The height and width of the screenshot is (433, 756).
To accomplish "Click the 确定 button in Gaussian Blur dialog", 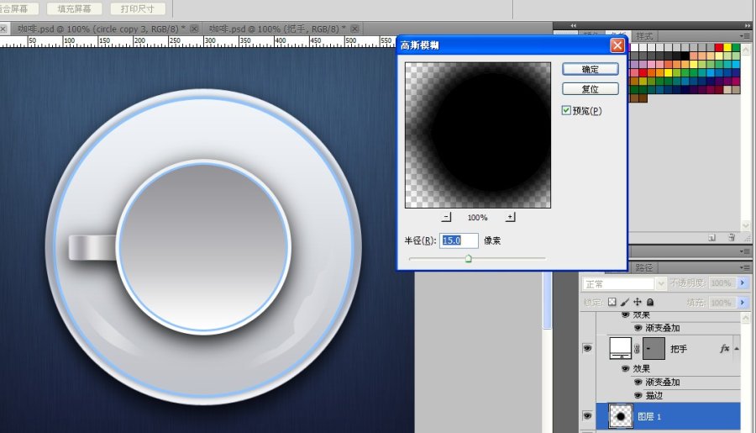I will [591, 69].
